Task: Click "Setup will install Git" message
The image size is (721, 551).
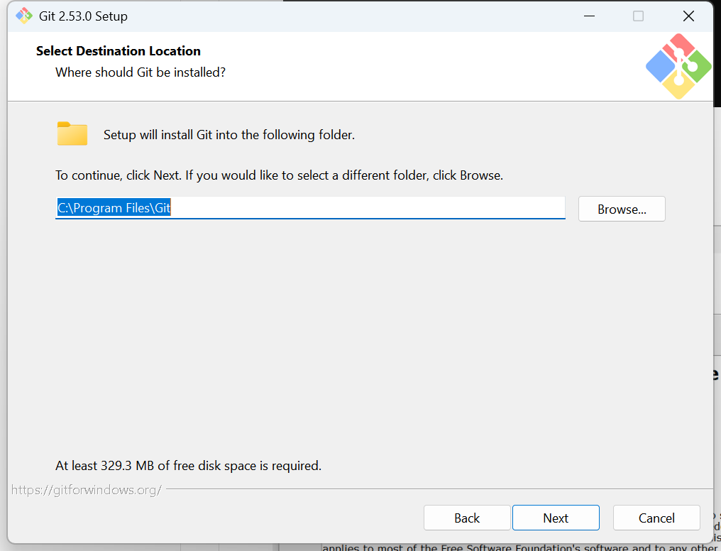Action: tap(229, 135)
